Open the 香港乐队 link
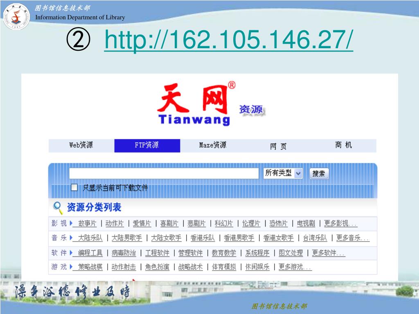The height and width of the screenshot is (314, 419). pos(203,238)
